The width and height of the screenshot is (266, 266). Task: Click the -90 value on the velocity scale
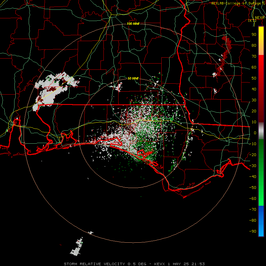pyautogui.click(x=253, y=231)
